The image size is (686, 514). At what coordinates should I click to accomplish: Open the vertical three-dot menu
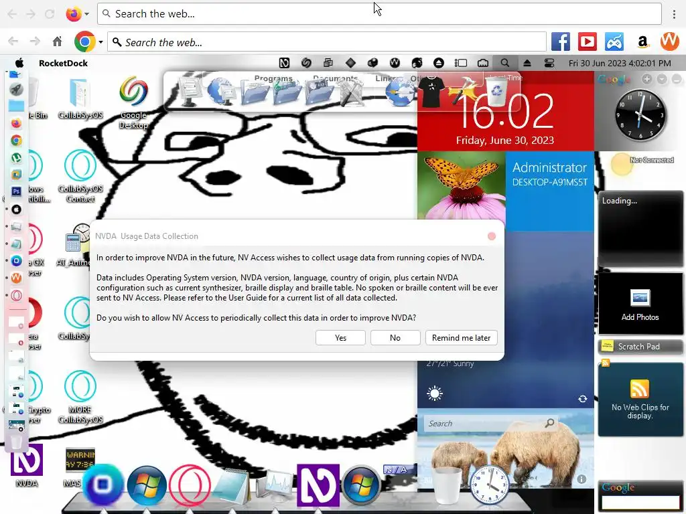coord(674,14)
